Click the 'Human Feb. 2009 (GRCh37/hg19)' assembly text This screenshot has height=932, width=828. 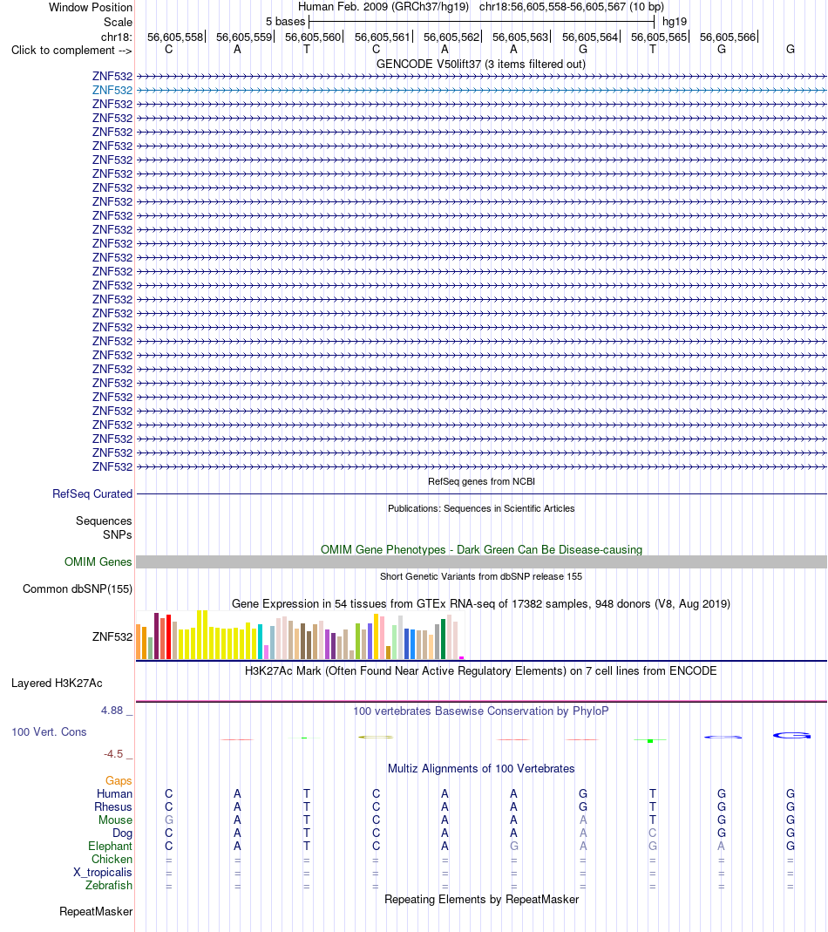[383, 7]
